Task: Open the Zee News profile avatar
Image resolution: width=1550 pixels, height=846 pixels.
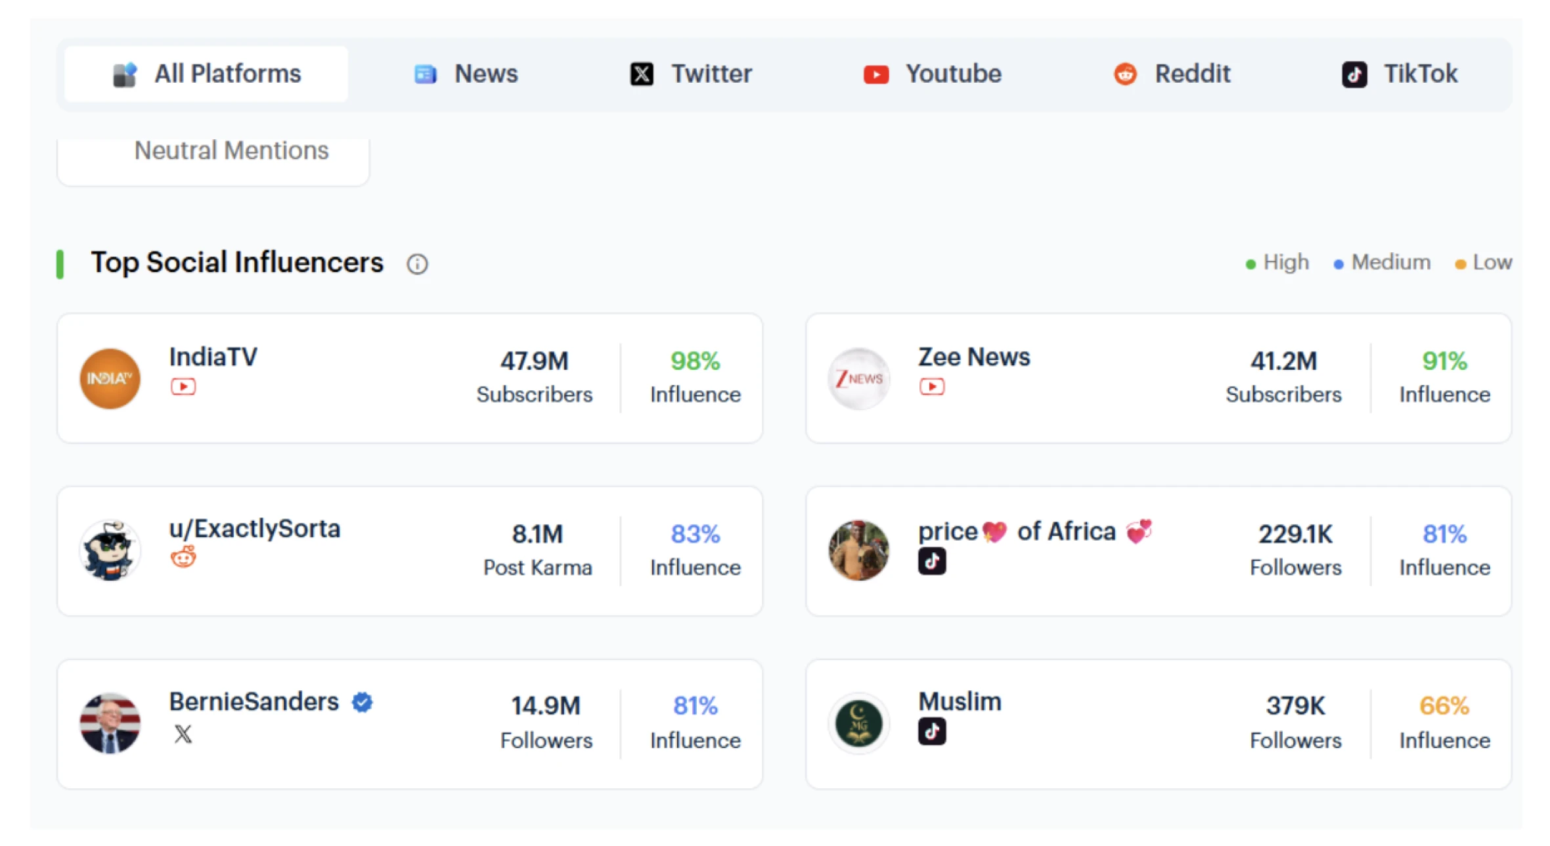Action: 858,379
